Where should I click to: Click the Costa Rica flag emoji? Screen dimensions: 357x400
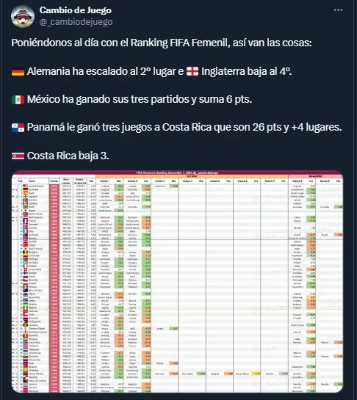pyautogui.click(x=18, y=156)
